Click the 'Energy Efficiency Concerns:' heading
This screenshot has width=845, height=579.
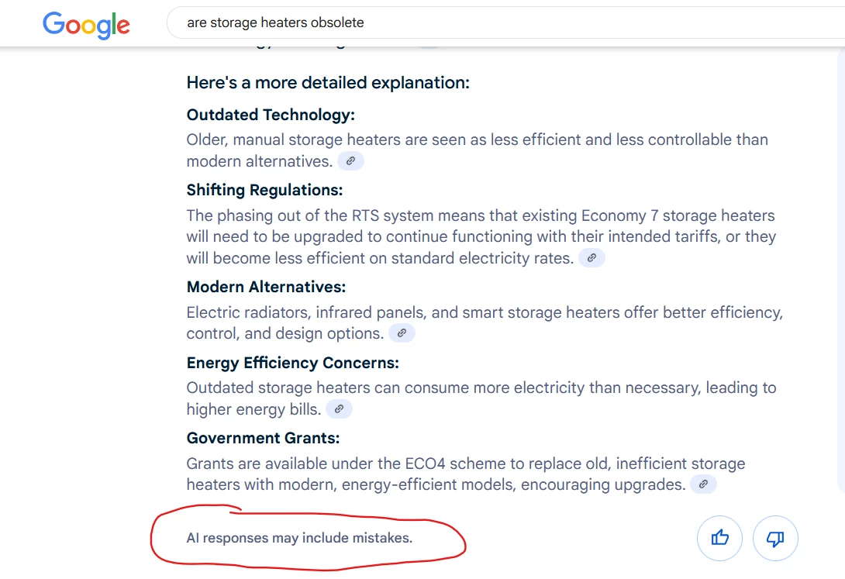coord(292,363)
